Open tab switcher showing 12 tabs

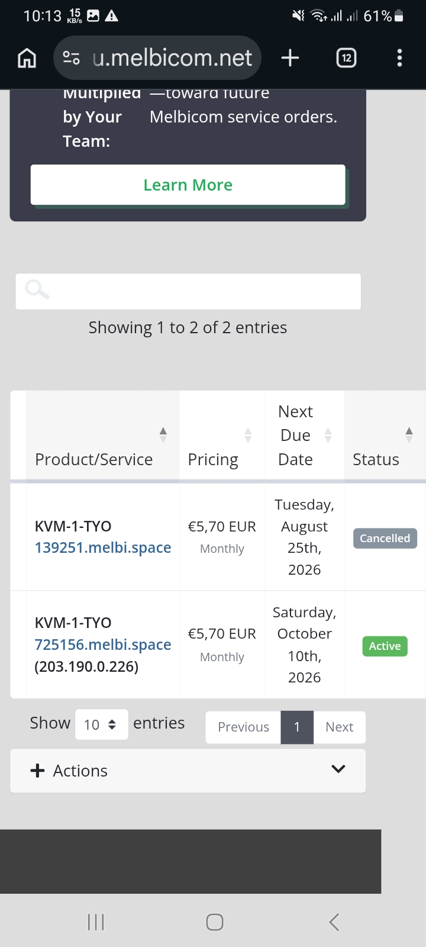click(x=346, y=58)
